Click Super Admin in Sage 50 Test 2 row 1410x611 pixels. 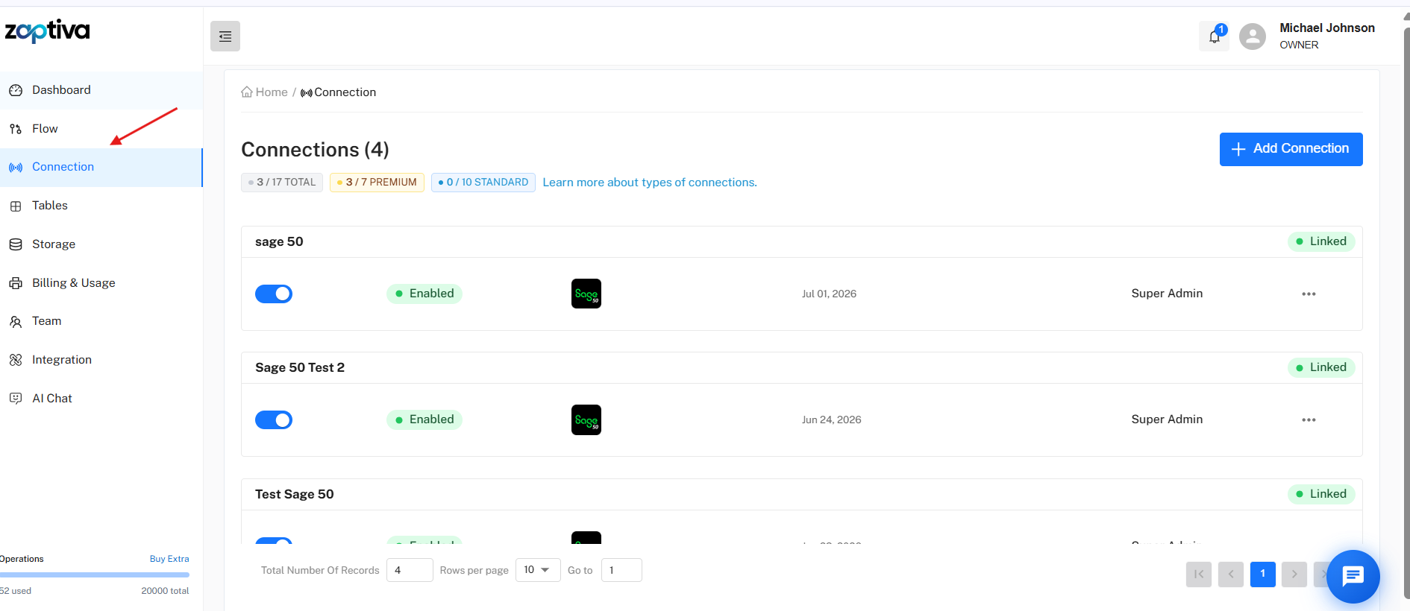[1167, 420]
